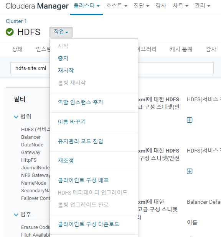
Task: Click the plus icon in the first snippet row
Action: [x=190, y=120]
